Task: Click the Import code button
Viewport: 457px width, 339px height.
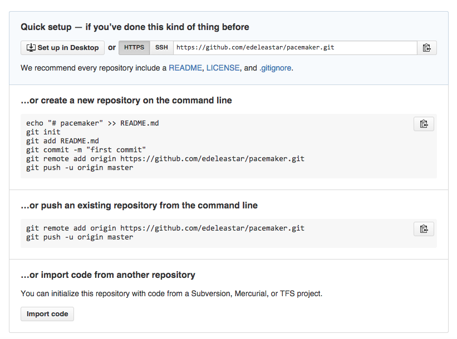Action: (47, 314)
